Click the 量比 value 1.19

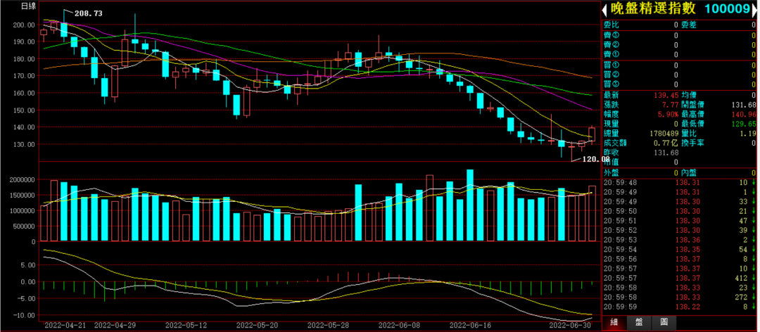pos(749,133)
